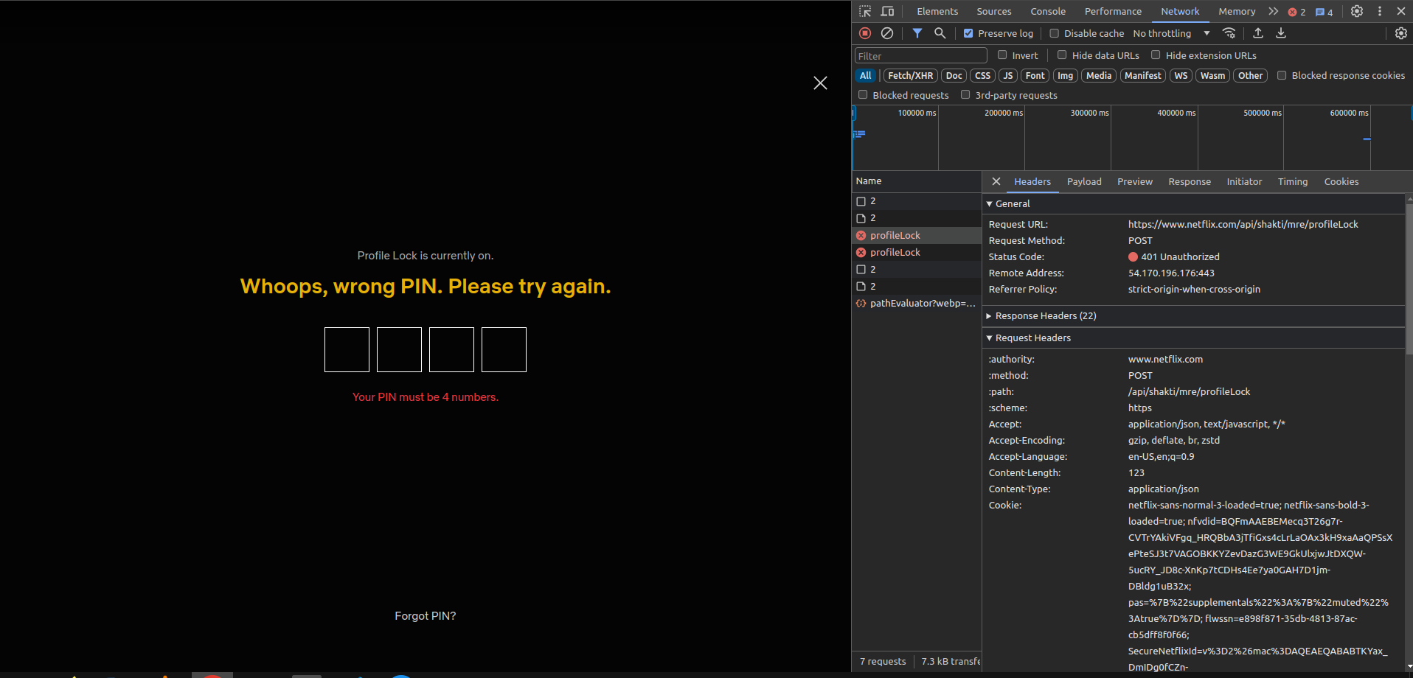Click the Name column header

tap(917, 181)
